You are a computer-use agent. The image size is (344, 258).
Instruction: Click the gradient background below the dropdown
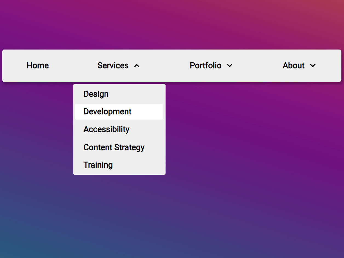tap(119, 214)
